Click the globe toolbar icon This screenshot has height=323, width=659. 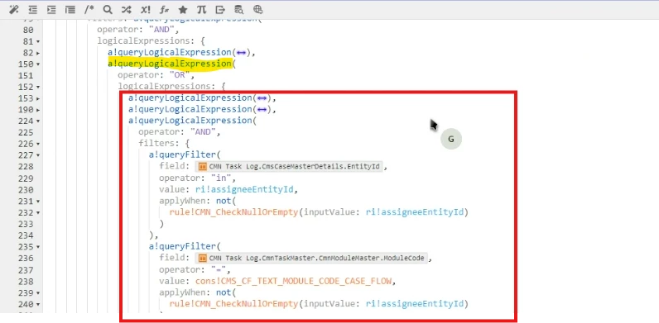257,10
